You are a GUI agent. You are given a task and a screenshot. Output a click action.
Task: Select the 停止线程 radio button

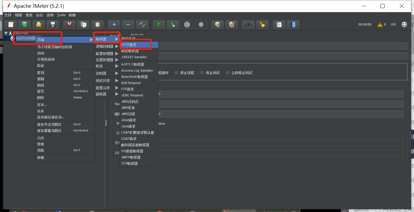(176, 73)
